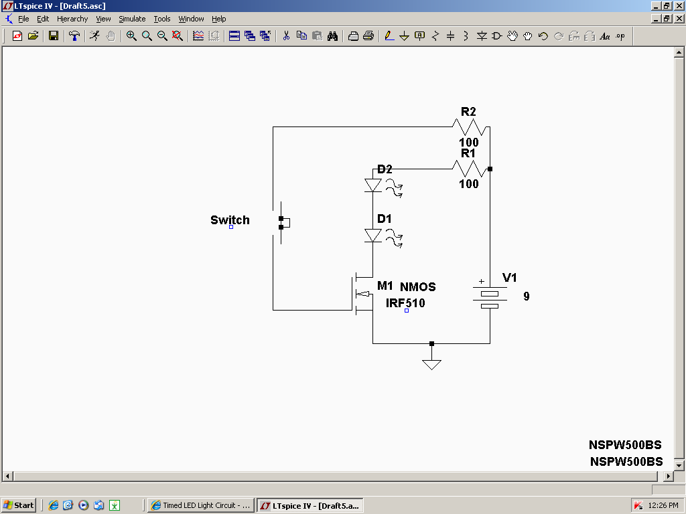Select resistor R1 symbol
Screen dimensions: 686x514
[469, 169]
